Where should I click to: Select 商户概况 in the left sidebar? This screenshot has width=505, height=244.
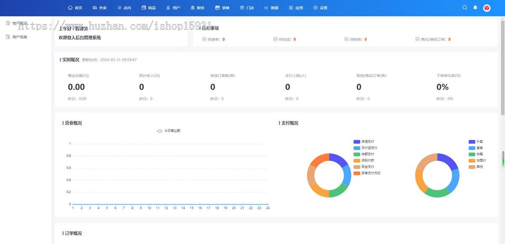tap(19, 23)
